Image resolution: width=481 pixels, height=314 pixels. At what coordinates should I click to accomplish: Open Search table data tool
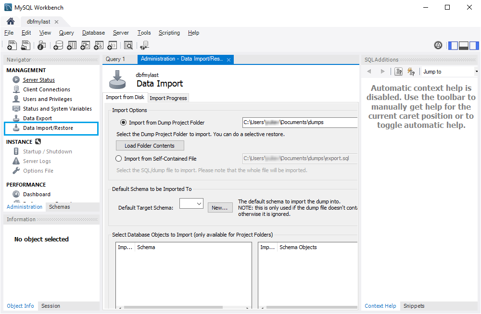(128, 45)
